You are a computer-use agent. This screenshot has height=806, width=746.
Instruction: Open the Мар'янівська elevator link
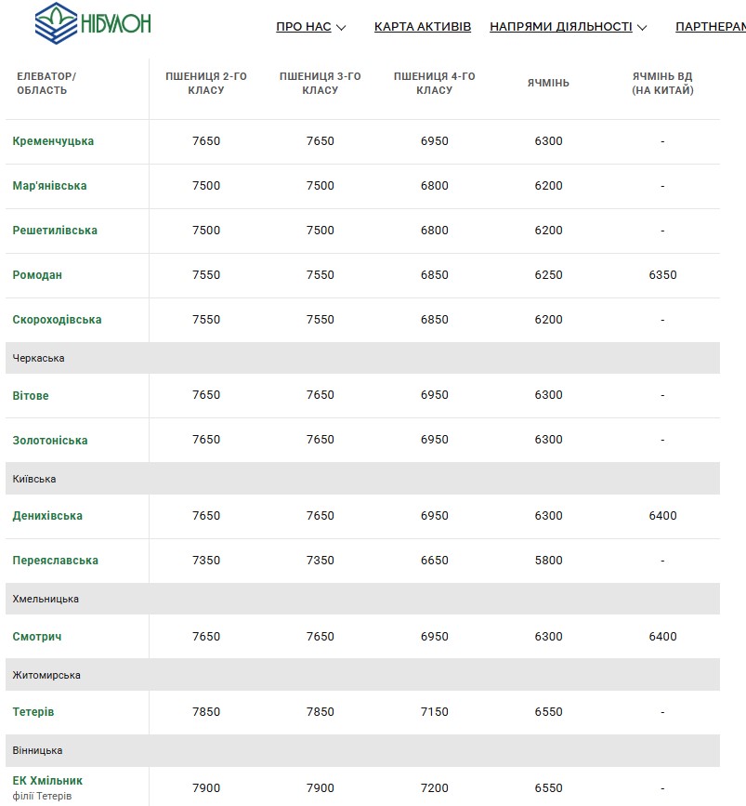pyautogui.click(x=50, y=186)
